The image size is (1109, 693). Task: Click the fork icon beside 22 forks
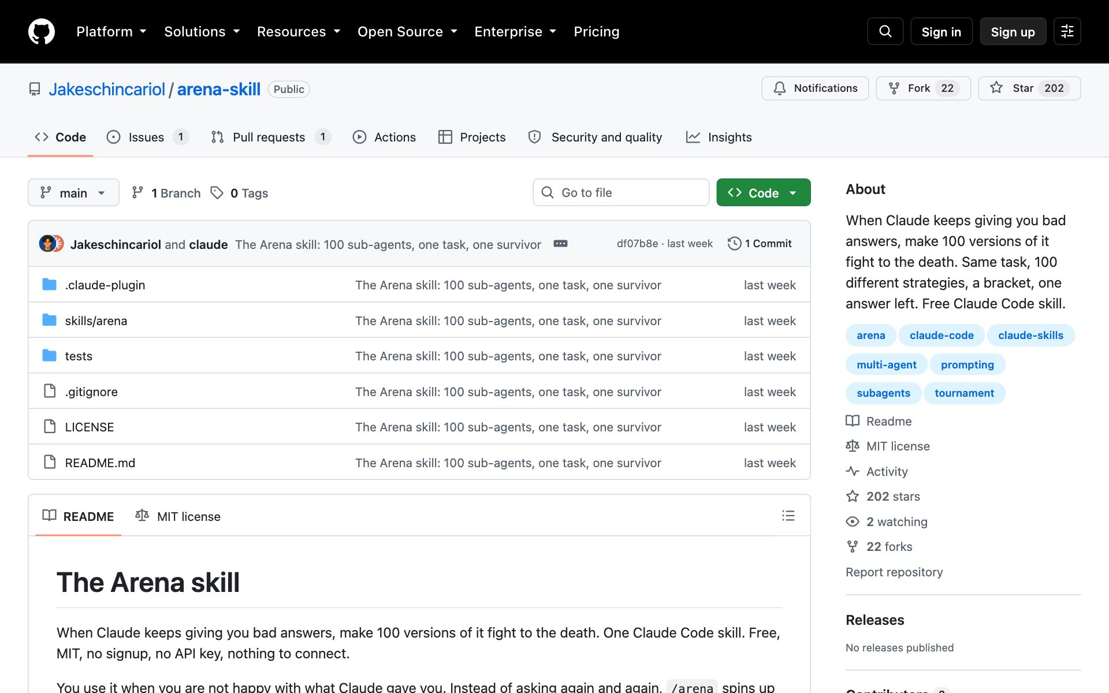(853, 546)
